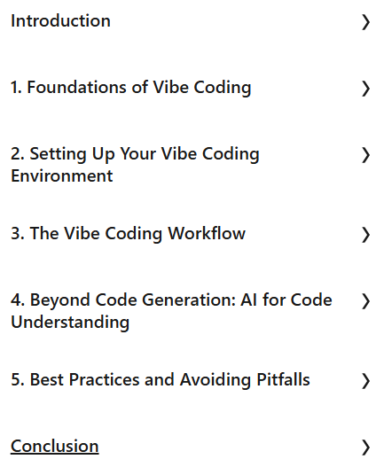Image resolution: width=384 pixels, height=467 pixels.
Task: Click the chevron icon beside Conclusion
Action: [365, 448]
